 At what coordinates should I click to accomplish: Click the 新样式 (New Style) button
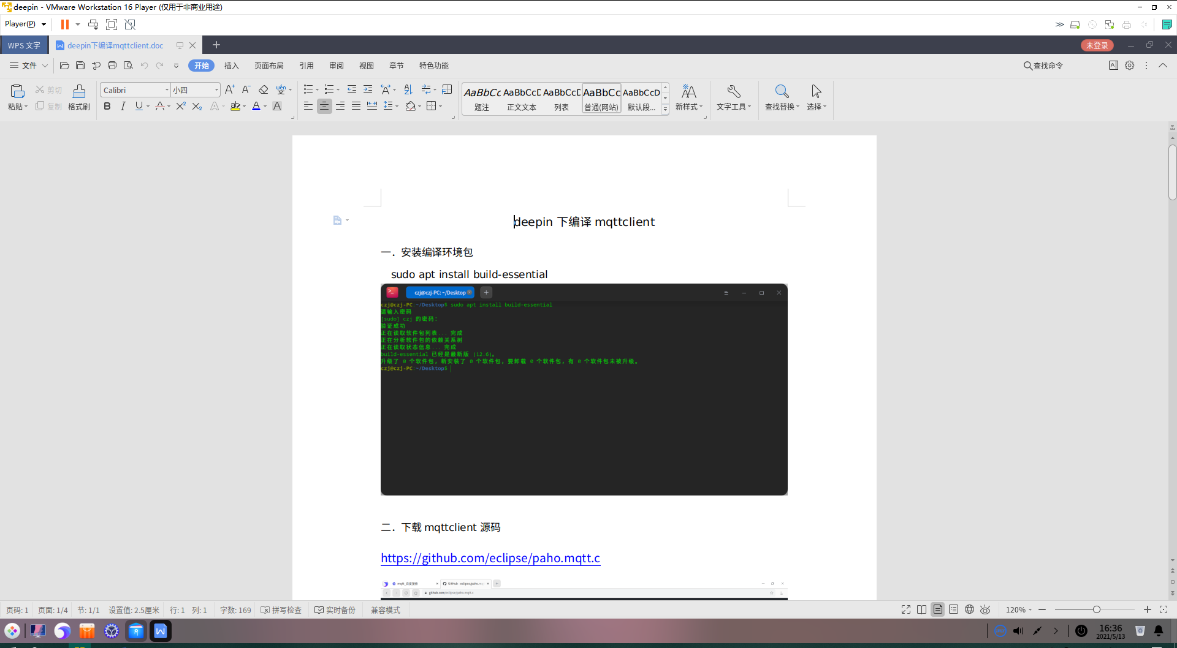[689, 97]
